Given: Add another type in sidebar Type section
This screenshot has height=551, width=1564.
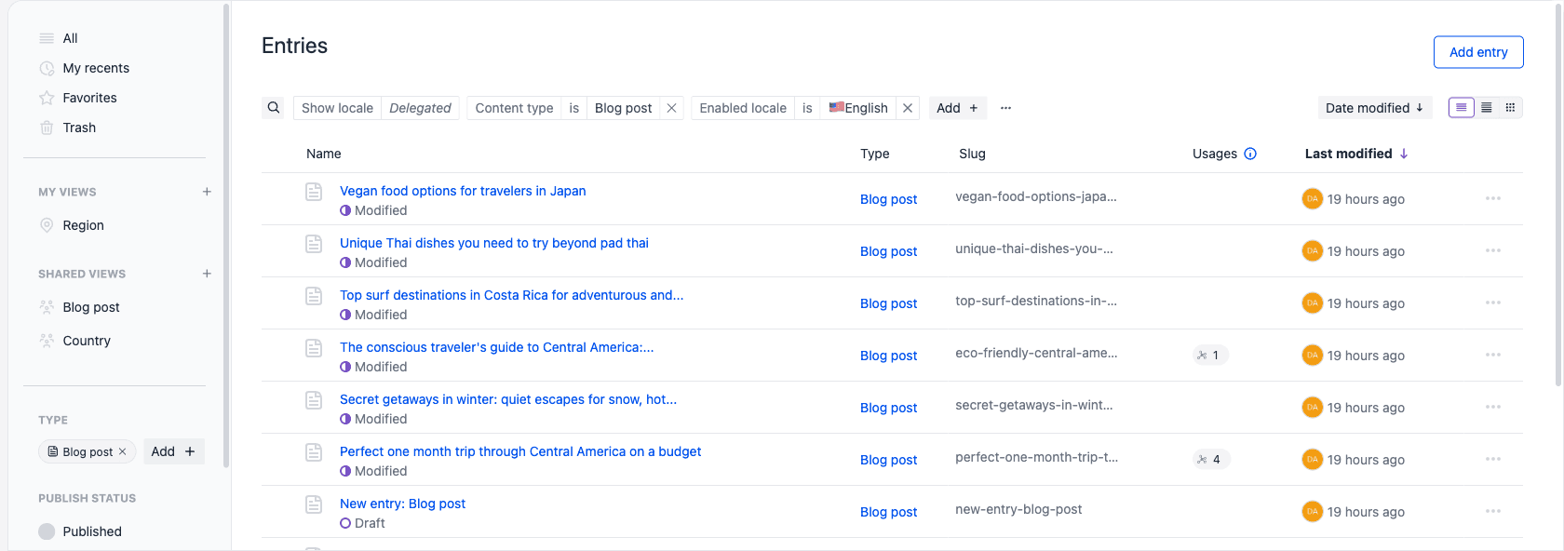Looking at the screenshot, I should click(x=173, y=451).
